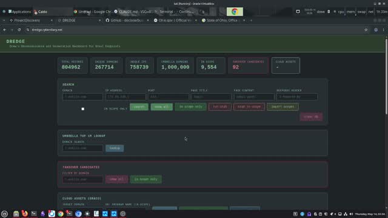Open the terminal icon in the taskbar
388x218 pixels.
click(x=34, y=214)
